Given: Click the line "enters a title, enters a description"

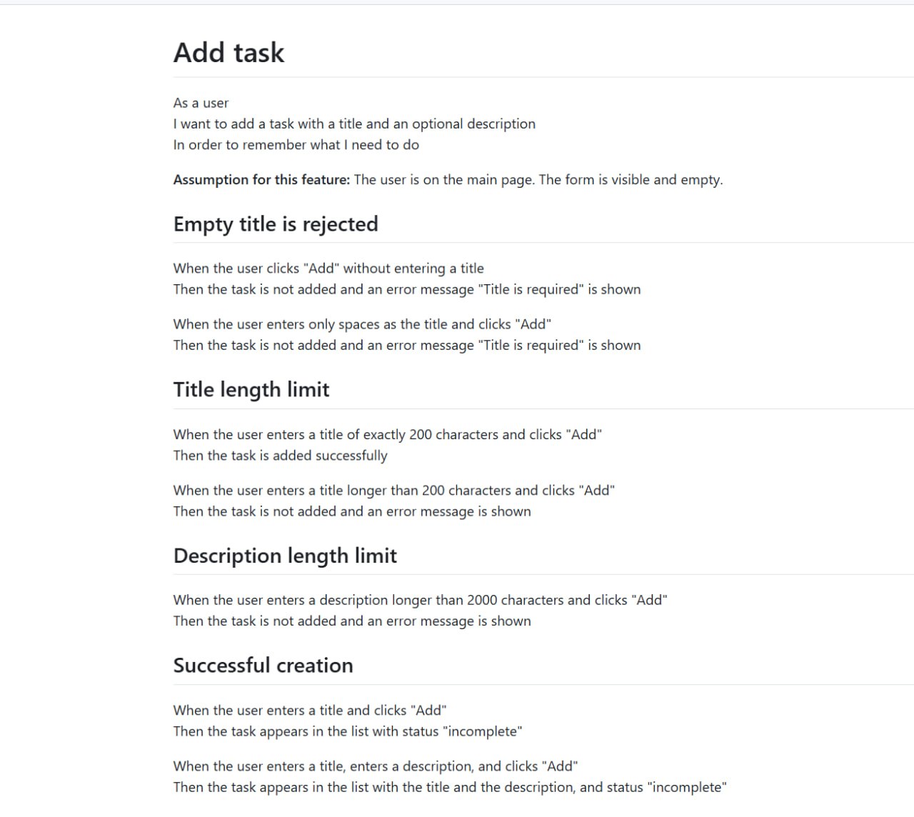Looking at the screenshot, I should (x=376, y=766).
